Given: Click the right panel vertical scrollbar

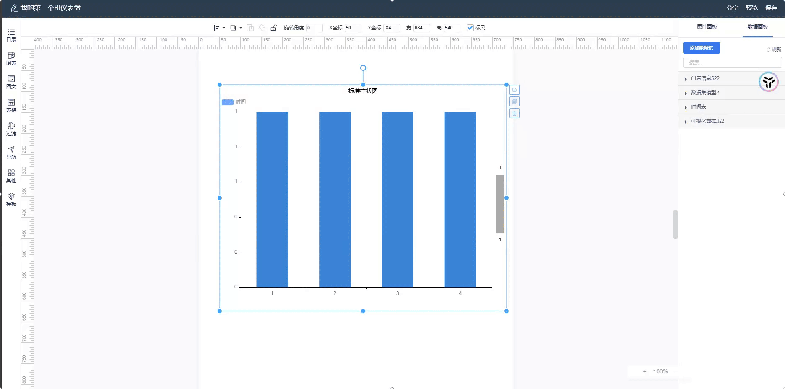Looking at the screenshot, I should click(x=675, y=224).
